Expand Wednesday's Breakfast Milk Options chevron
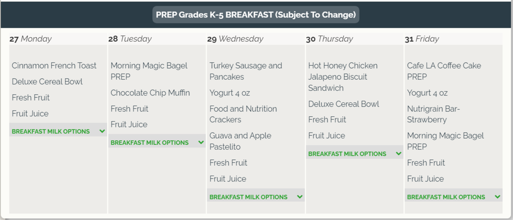513x220 pixels. (300, 197)
